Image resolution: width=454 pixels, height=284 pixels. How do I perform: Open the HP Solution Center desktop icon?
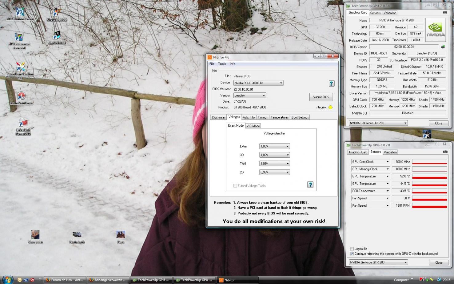click(20, 14)
